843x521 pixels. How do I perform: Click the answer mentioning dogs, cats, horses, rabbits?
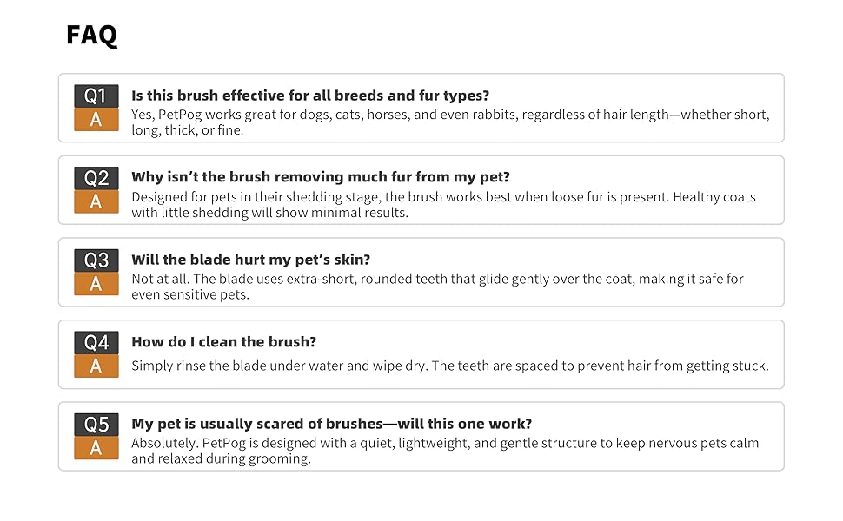(450, 122)
